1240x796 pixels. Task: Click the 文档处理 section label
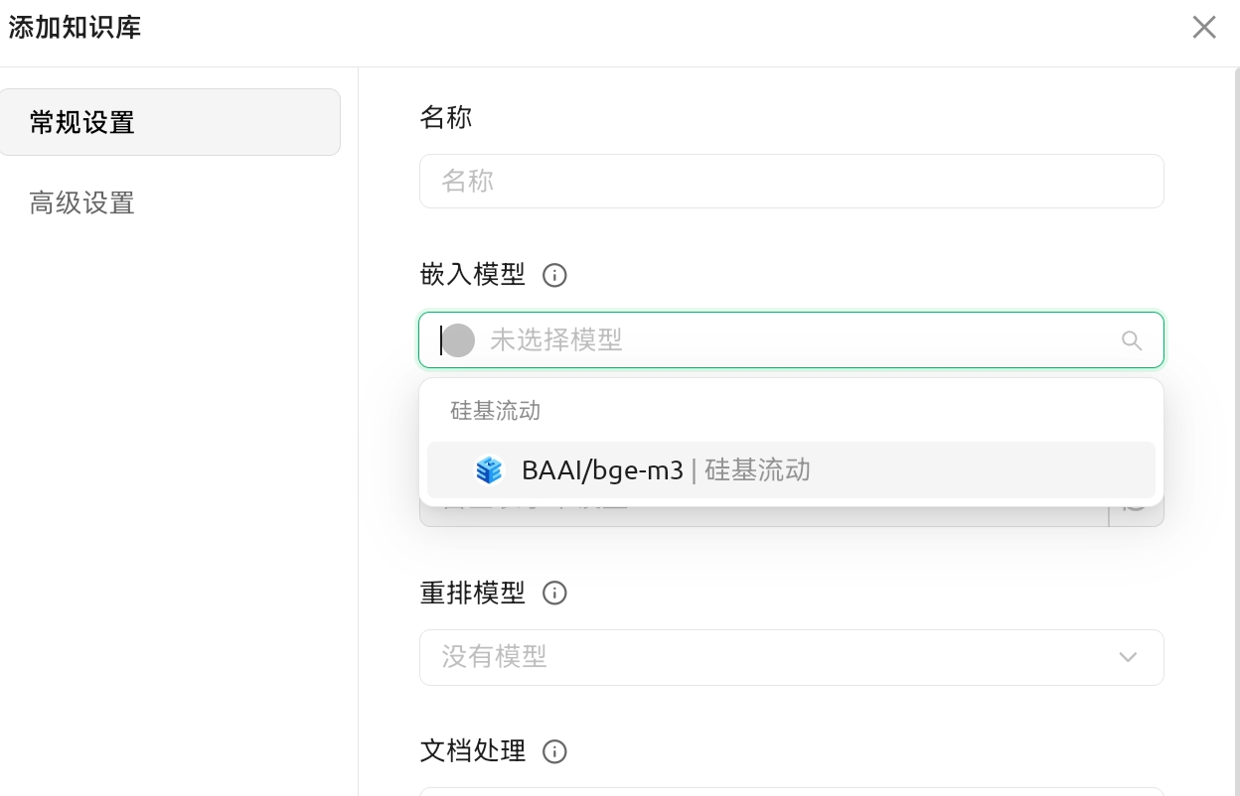(x=473, y=751)
